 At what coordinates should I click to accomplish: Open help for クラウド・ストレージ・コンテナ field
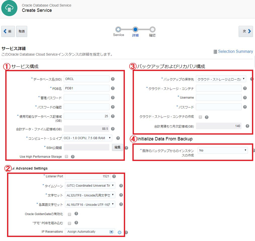(245, 88)
